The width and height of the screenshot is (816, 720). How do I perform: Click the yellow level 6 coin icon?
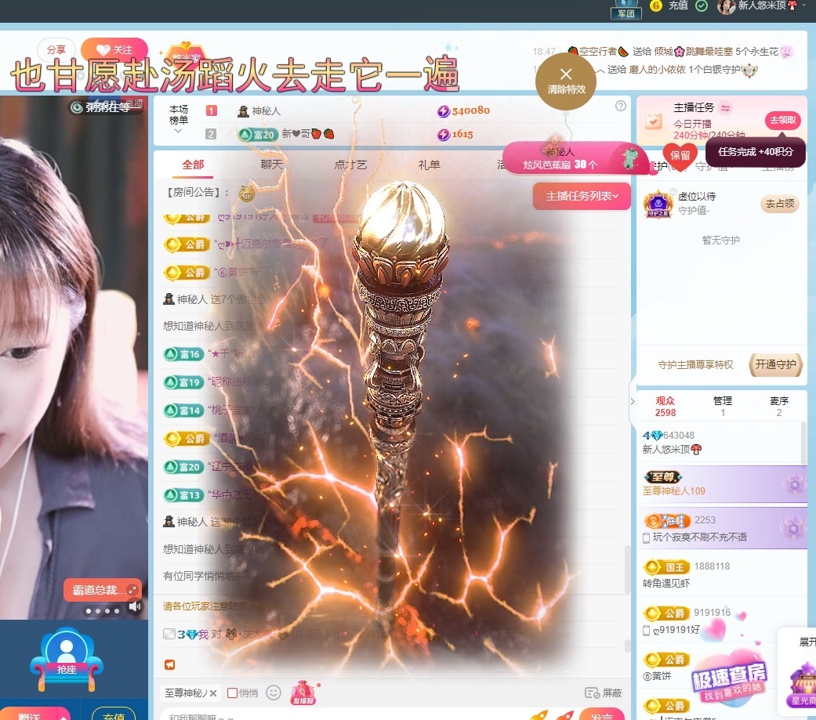[656, 5]
